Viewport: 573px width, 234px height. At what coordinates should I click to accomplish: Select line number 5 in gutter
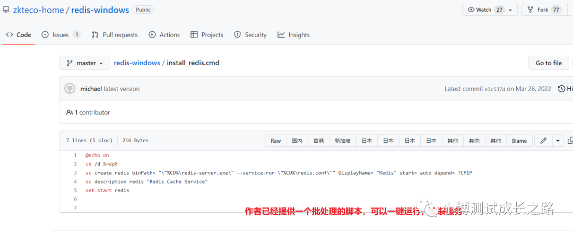tap(75, 190)
